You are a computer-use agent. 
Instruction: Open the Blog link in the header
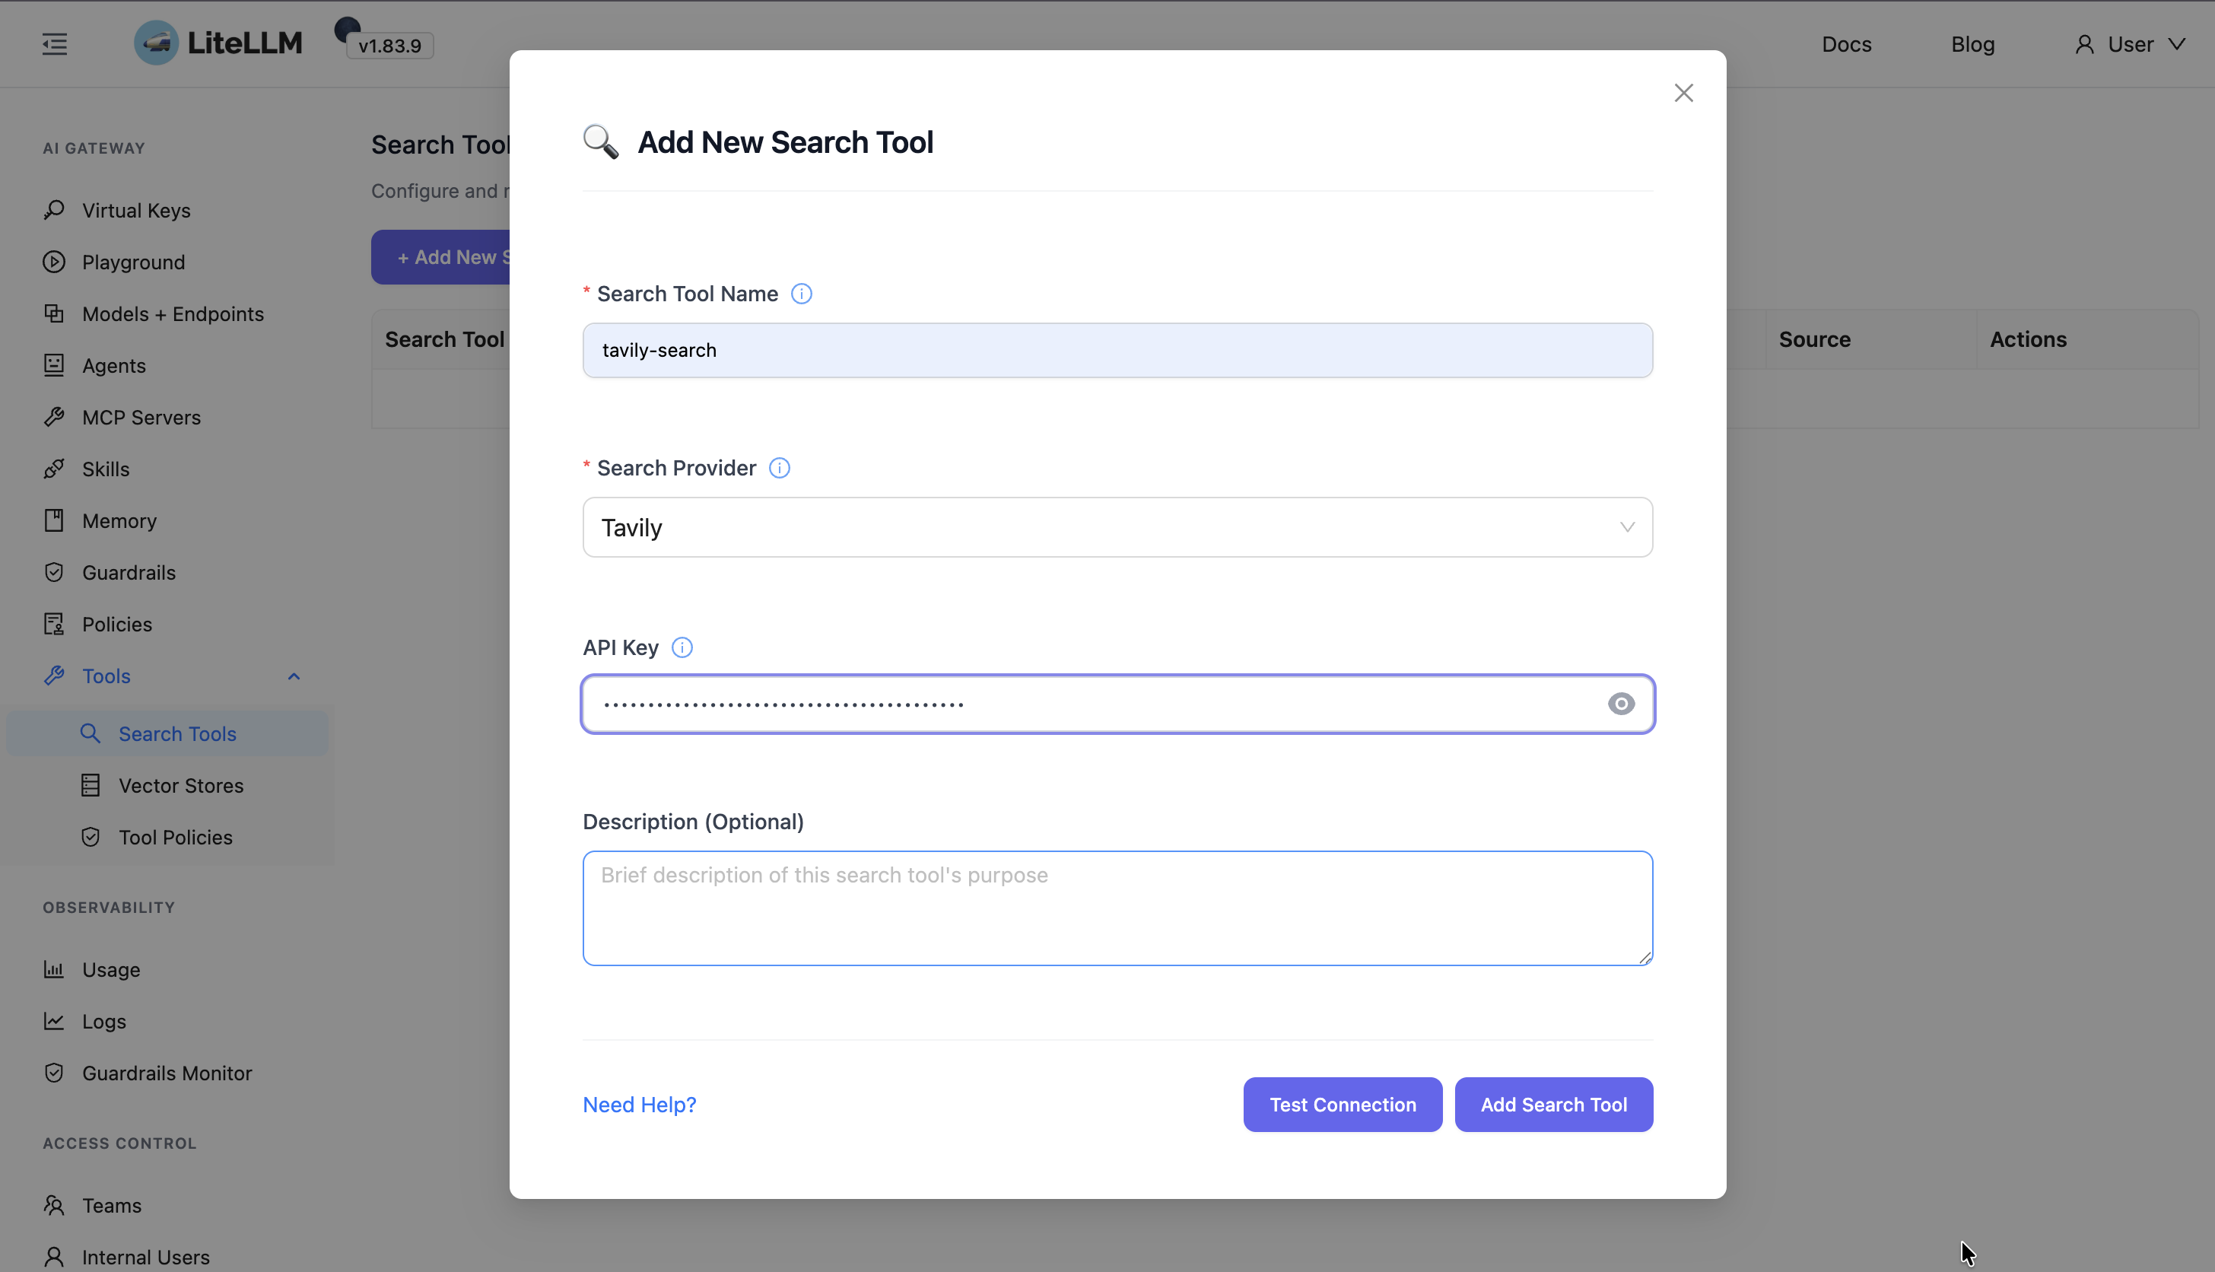point(1972,45)
